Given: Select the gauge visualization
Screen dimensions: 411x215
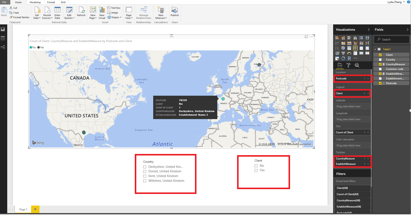Looking at the screenshot, I should pyautogui.click(x=349, y=53).
